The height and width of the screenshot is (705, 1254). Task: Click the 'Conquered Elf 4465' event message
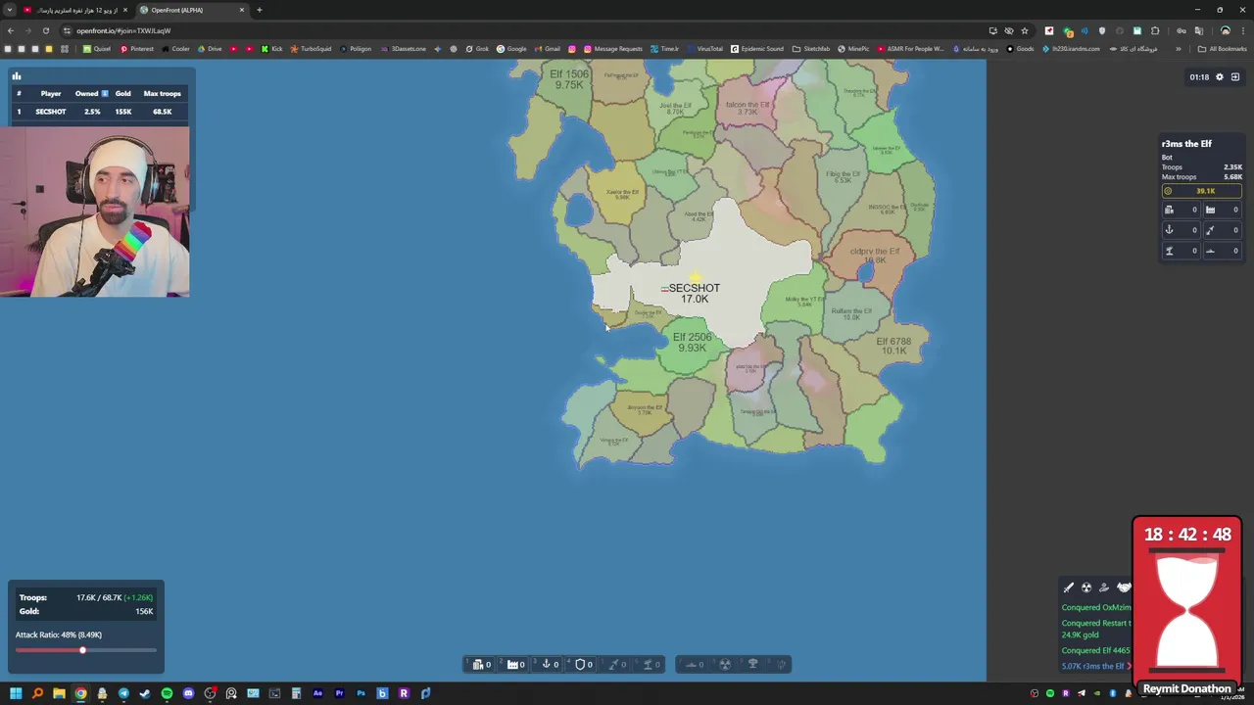1095,650
